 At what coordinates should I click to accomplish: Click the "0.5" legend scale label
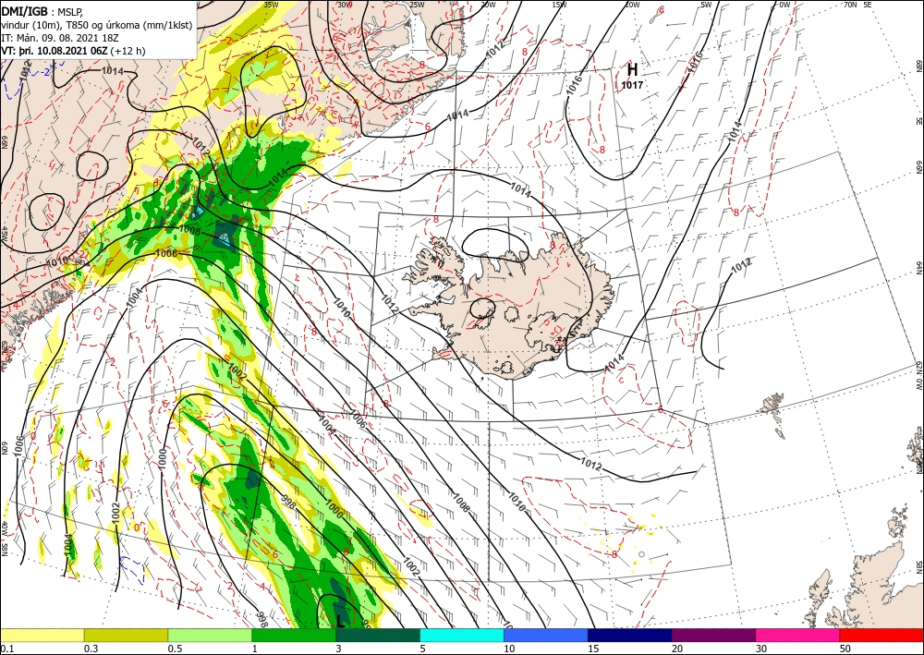point(174,649)
